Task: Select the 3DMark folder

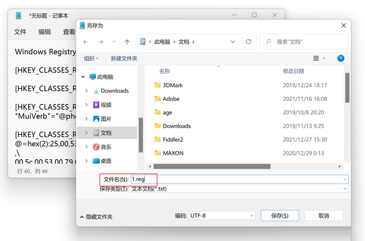Action: pyautogui.click(x=173, y=85)
